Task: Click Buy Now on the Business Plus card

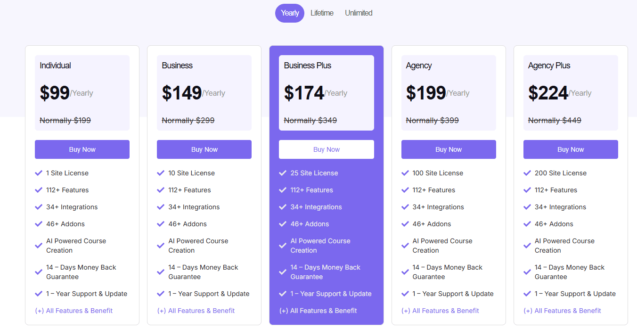Action: point(326,149)
